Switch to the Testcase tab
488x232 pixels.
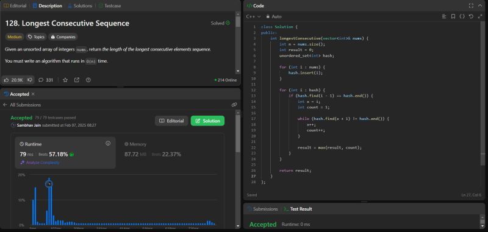[x=110, y=5]
